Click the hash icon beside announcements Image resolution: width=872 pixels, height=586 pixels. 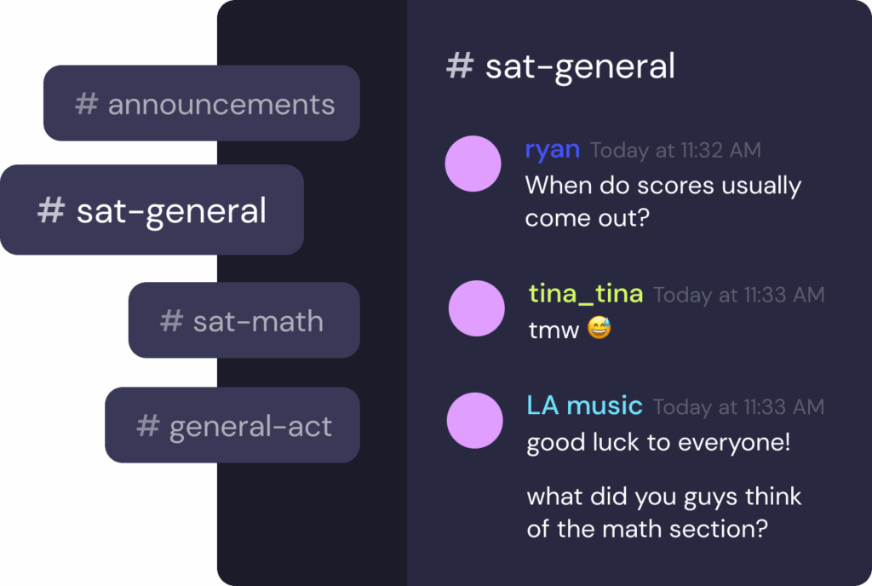87,104
